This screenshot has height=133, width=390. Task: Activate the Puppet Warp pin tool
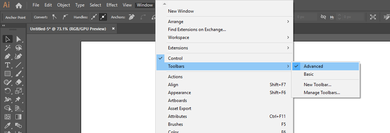pyautogui.click(x=19, y=99)
